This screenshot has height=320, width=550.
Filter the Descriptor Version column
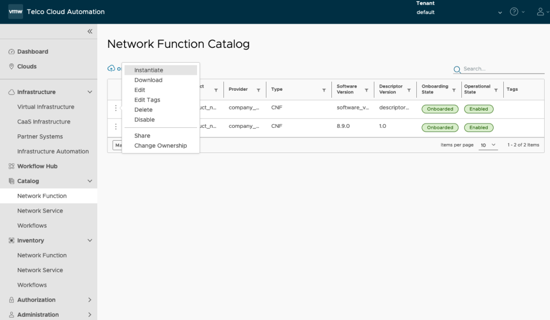409,90
